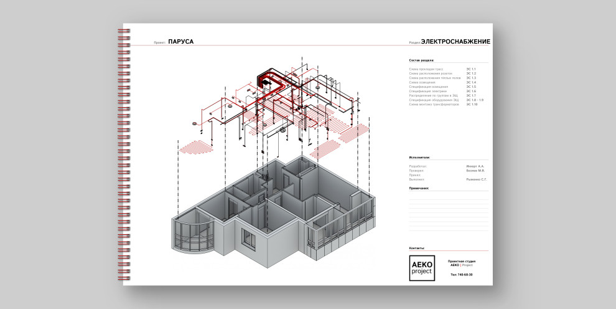The width and height of the screenshot is (616, 309).
Task: Click the «Состав раздела» heading
Action: coord(421,60)
